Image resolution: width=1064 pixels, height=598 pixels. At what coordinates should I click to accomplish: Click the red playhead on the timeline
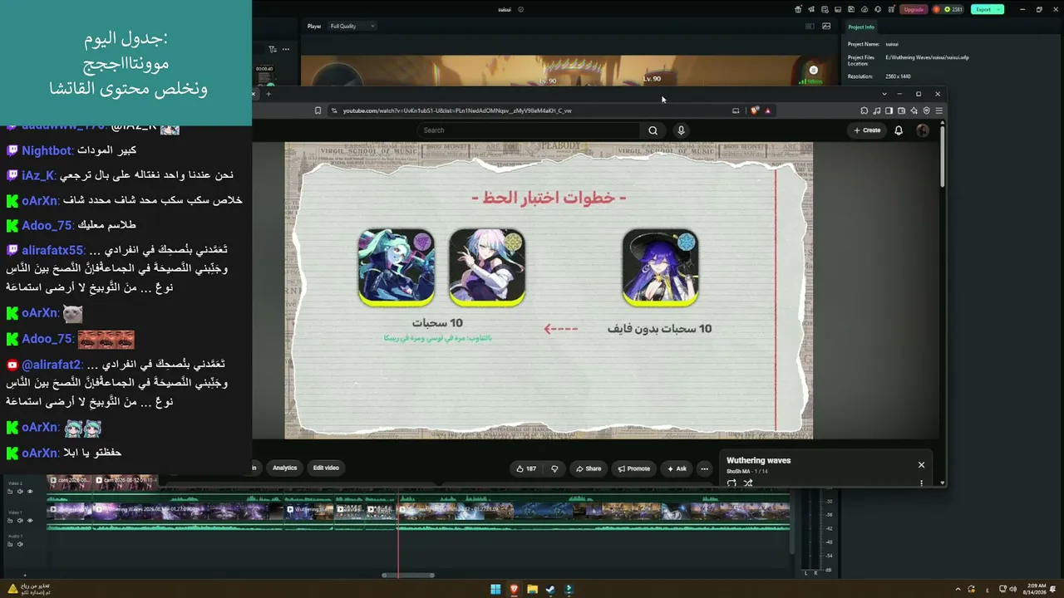tap(398, 532)
